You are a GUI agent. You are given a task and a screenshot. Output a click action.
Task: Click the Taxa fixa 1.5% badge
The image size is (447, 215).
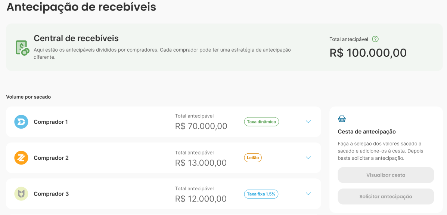[261, 194]
